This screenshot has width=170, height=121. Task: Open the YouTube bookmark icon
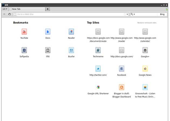(x=24, y=32)
